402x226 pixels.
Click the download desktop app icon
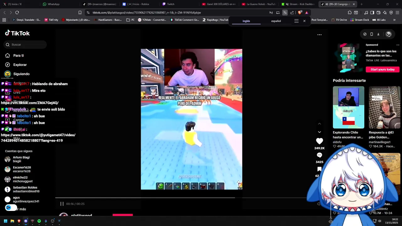click(x=378, y=34)
